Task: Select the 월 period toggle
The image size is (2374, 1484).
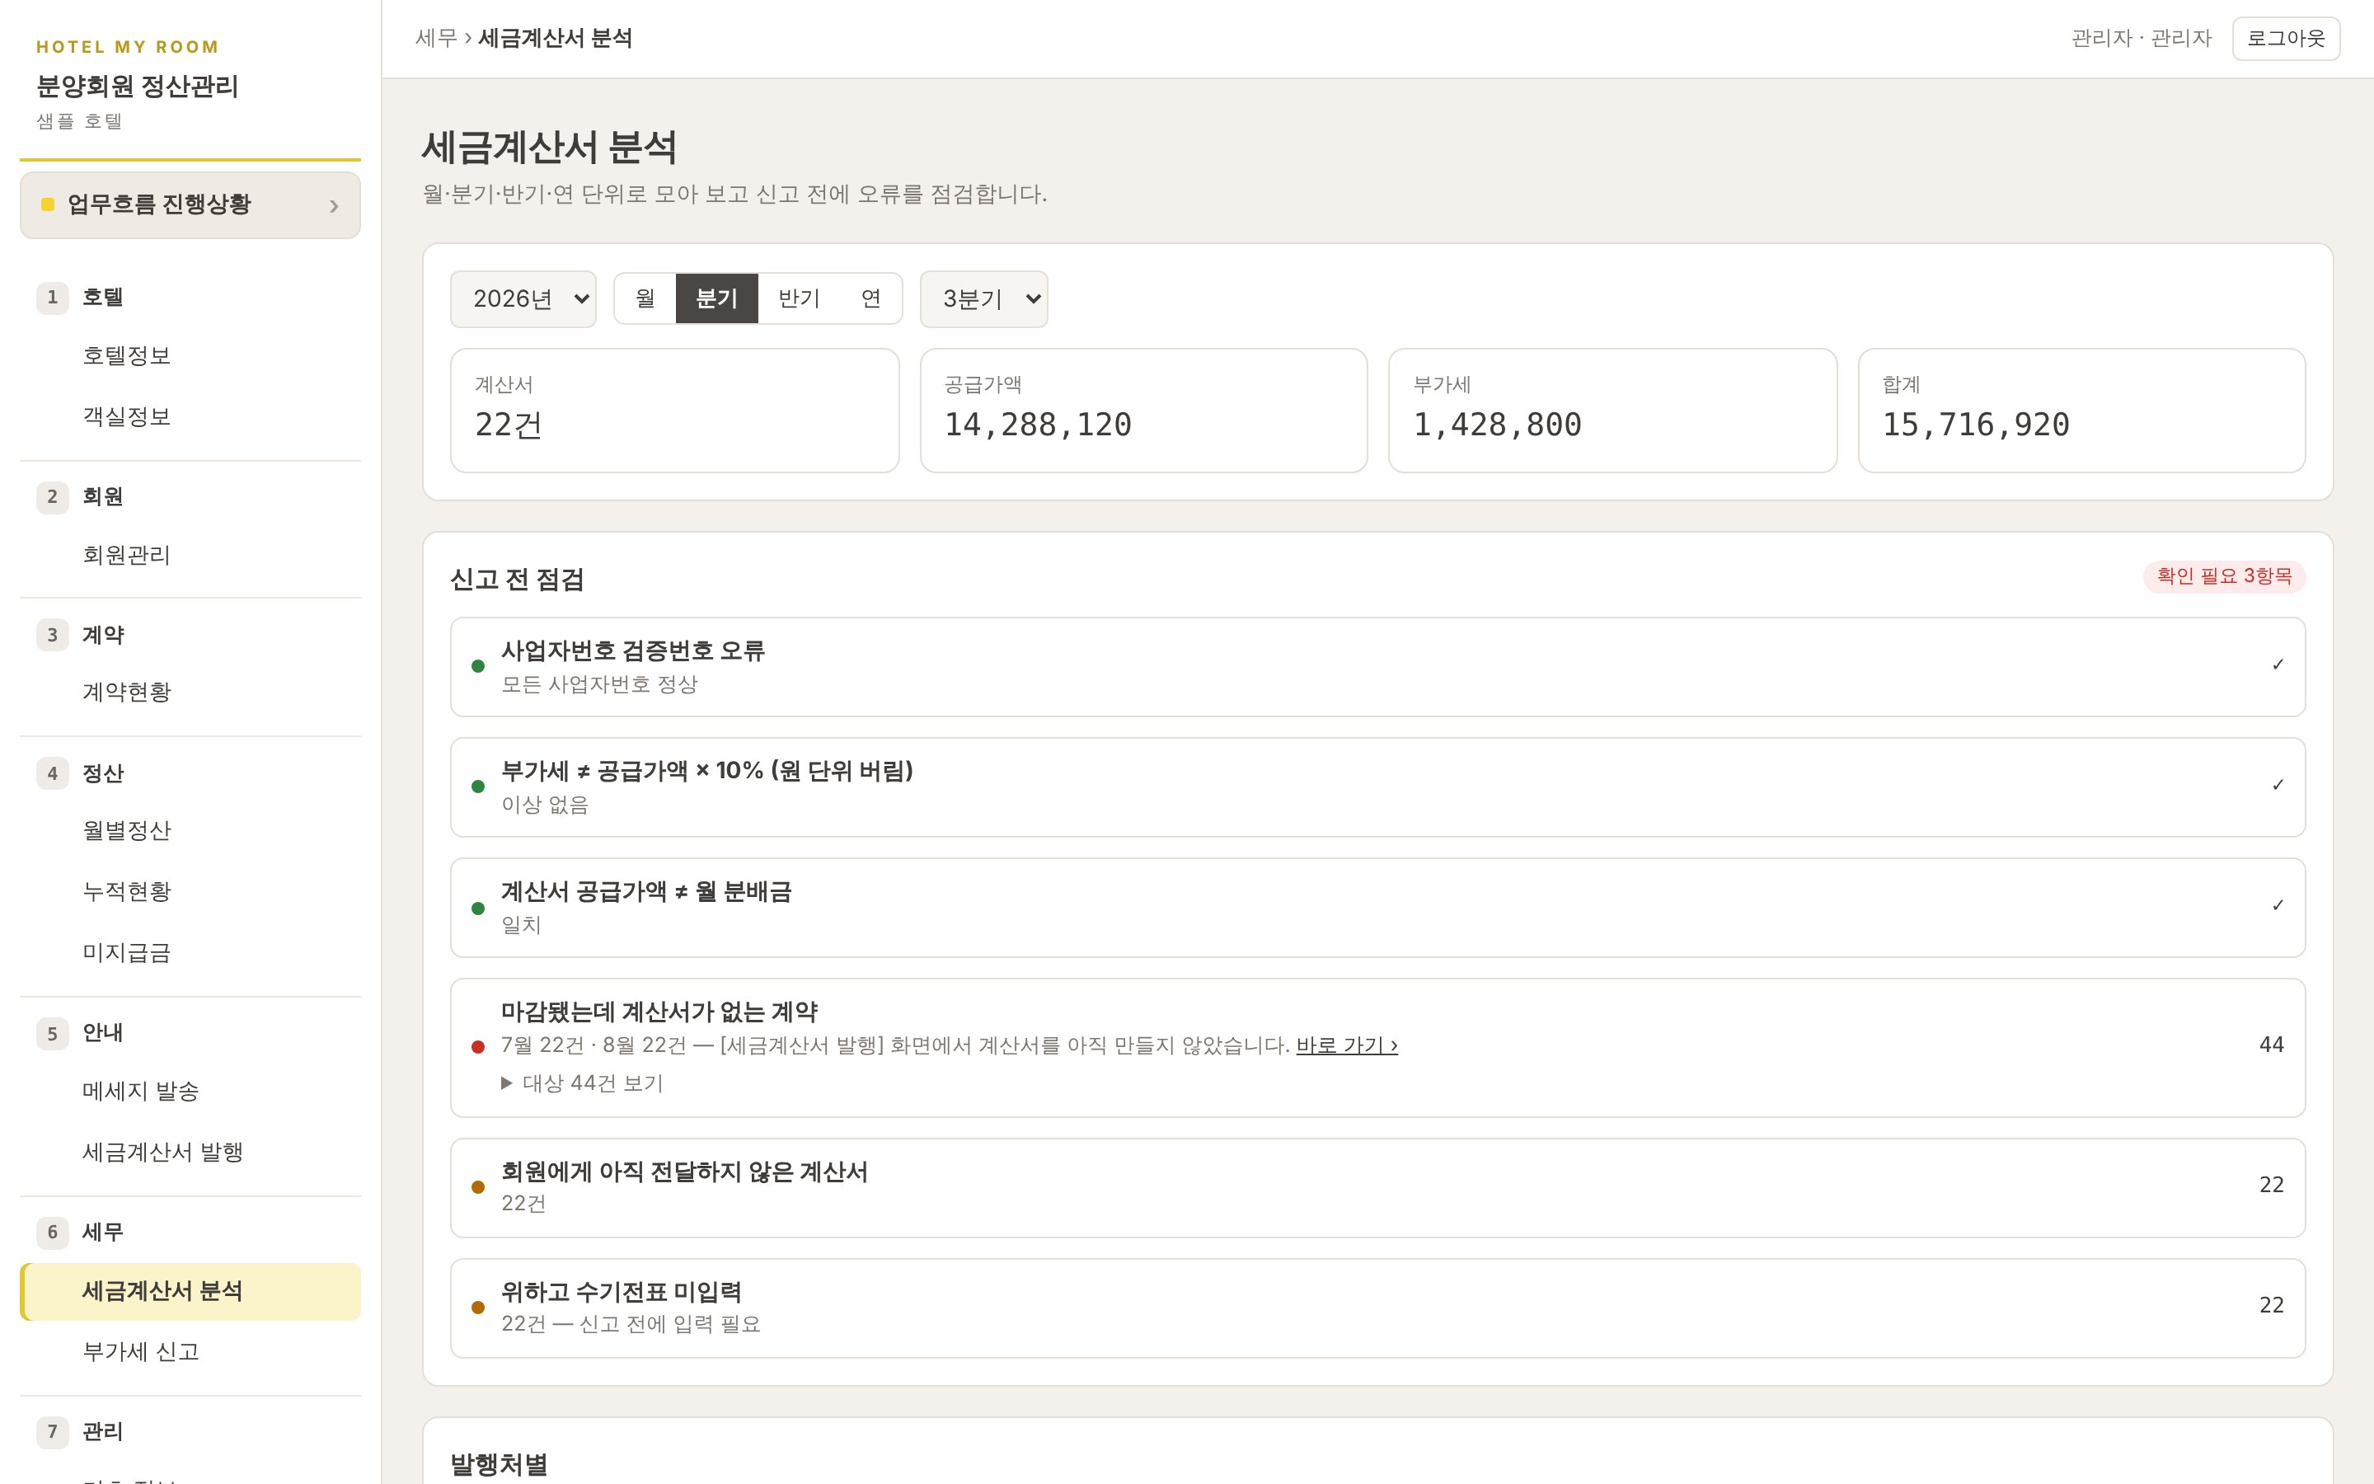Action: (645, 298)
